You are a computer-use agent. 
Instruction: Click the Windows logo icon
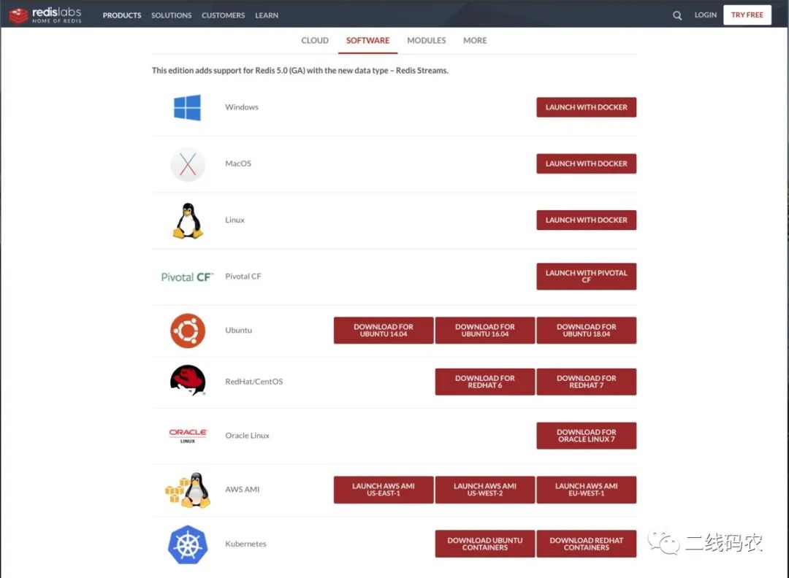pyautogui.click(x=187, y=107)
